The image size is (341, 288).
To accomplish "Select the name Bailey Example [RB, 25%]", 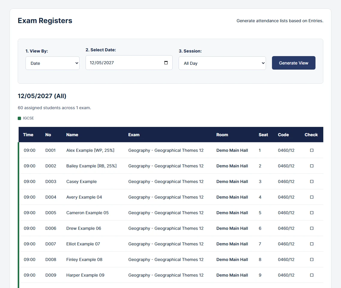I will click(x=91, y=166).
